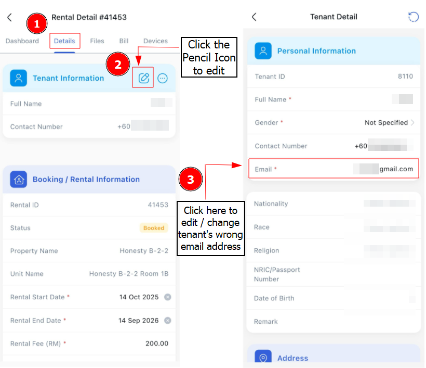Open the Devices tab

(155, 41)
